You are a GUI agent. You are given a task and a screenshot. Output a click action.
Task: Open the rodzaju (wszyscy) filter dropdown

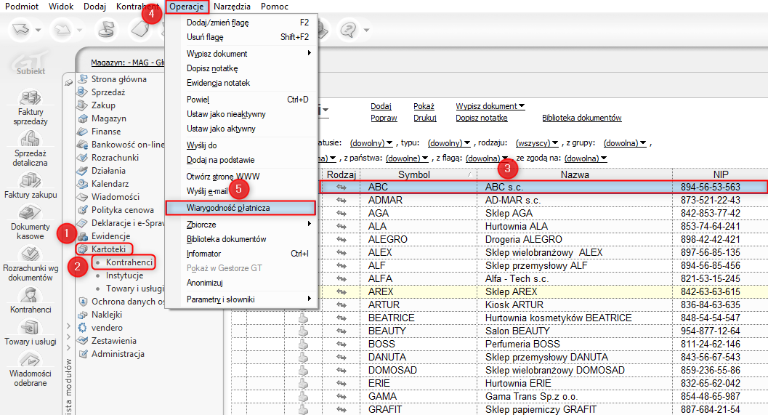tap(537, 143)
